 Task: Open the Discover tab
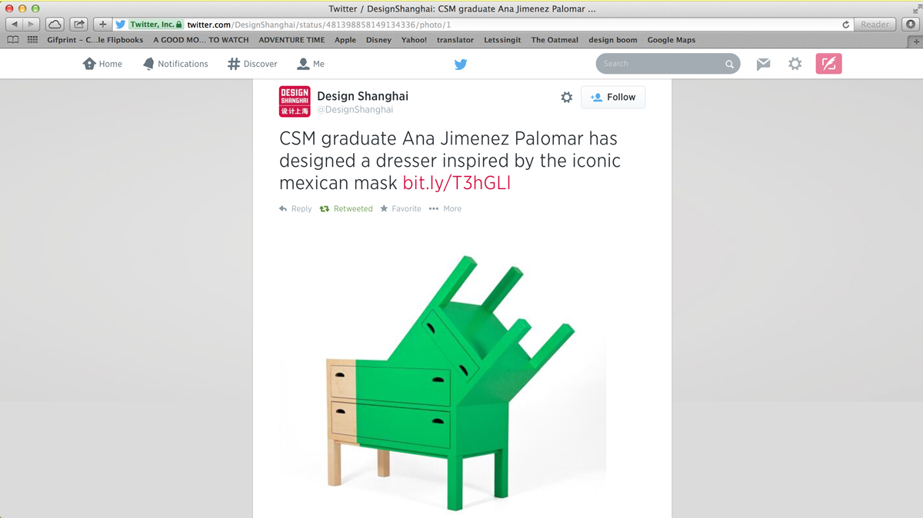point(252,65)
